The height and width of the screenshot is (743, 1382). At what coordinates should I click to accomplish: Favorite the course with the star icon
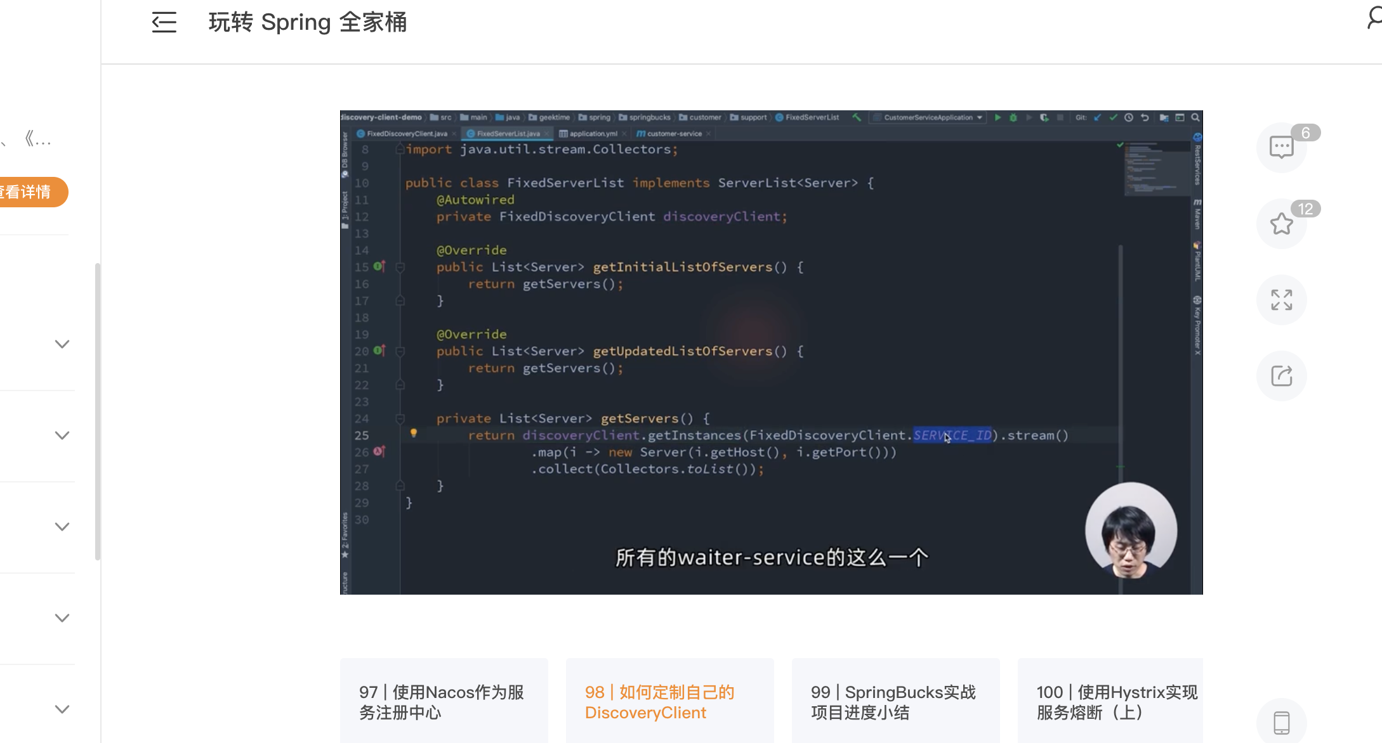pyautogui.click(x=1281, y=223)
